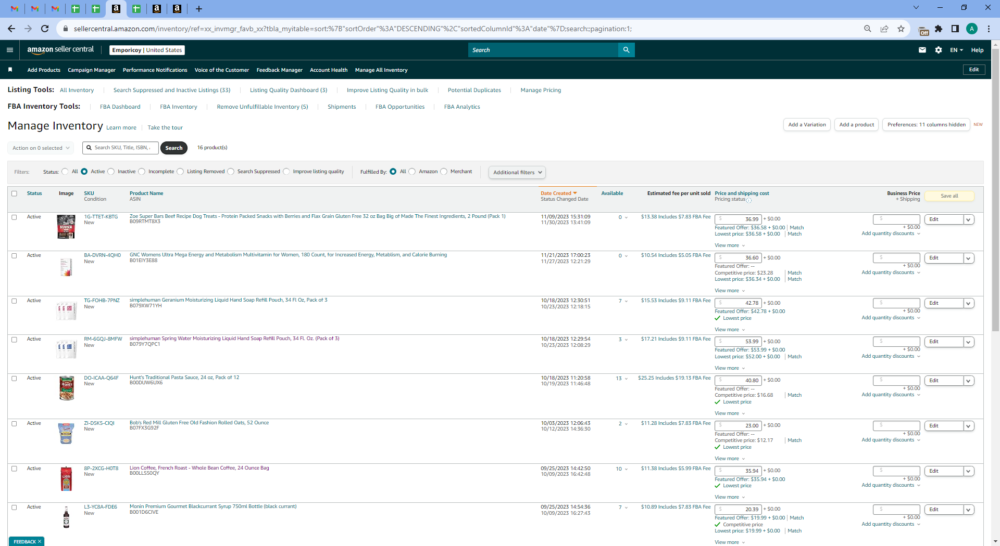Check the select-all checkbox in table header

click(15, 193)
